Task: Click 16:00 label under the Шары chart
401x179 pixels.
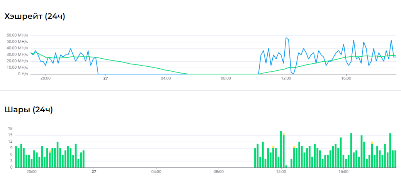Action: [343, 172]
